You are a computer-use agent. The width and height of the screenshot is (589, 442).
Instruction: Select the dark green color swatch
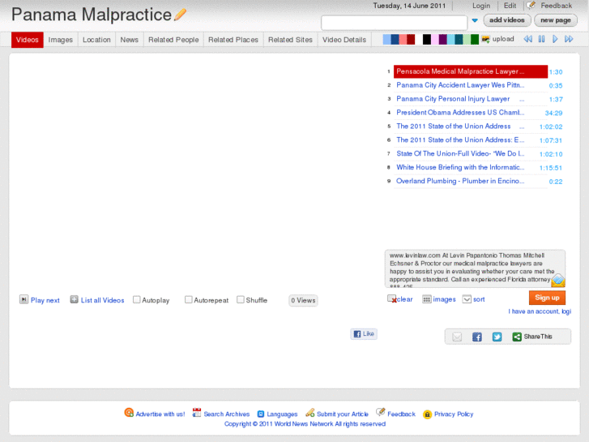pyautogui.click(x=475, y=39)
